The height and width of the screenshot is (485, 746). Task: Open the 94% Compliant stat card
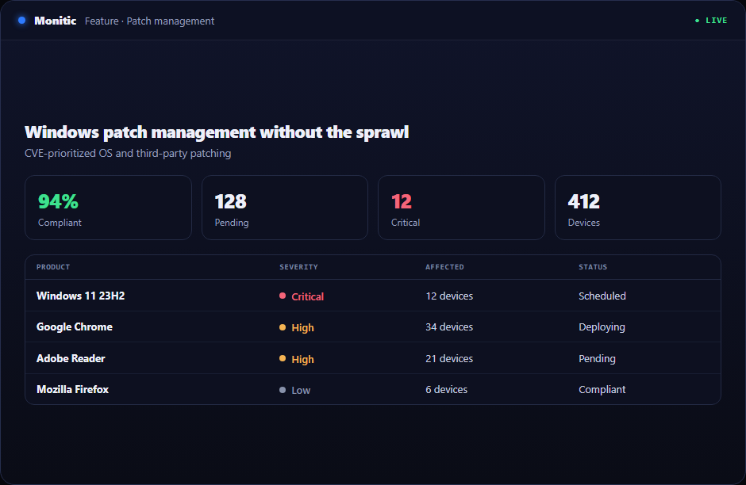point(108,208)
